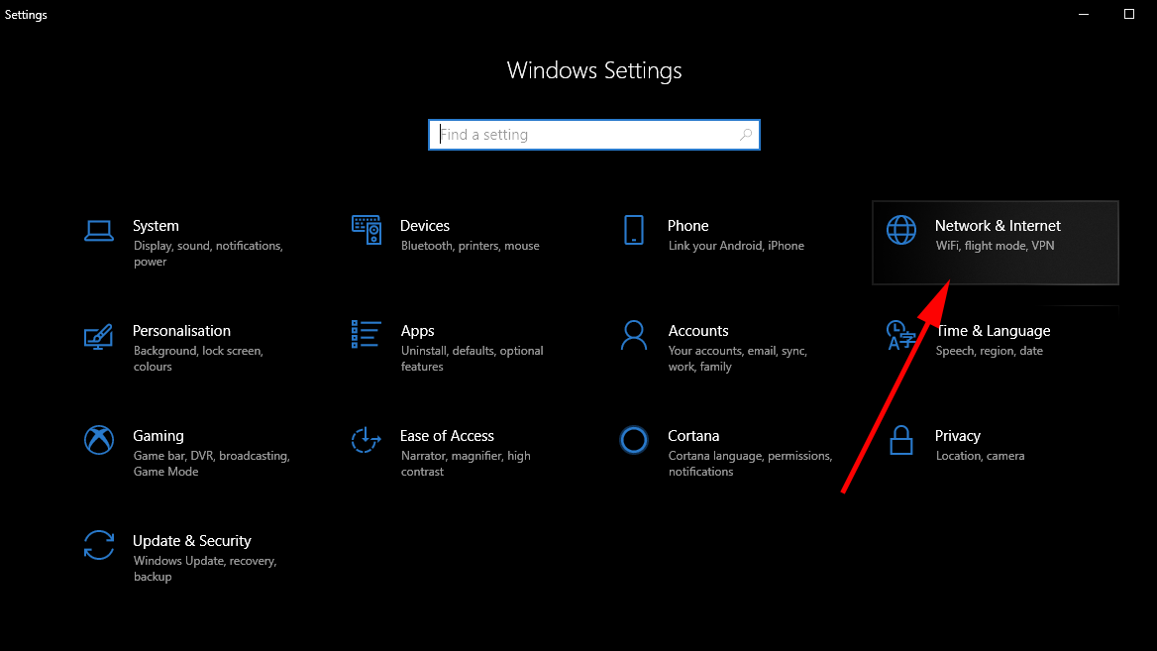Click the 'Network & Internet' heading text
This screenshot has width=1157, height=651.
(998, 226)
